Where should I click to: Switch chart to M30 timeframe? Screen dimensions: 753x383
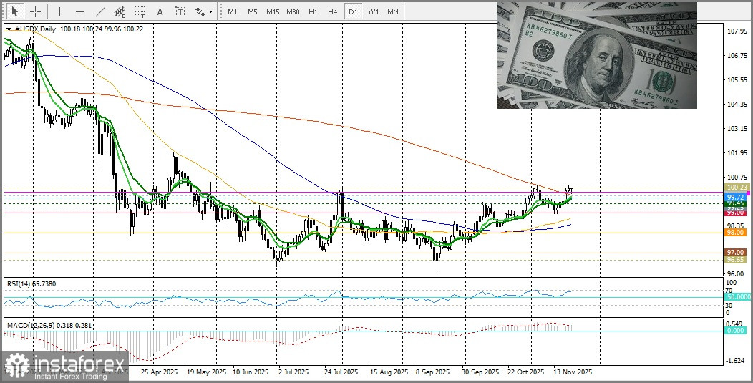point(293,11)
